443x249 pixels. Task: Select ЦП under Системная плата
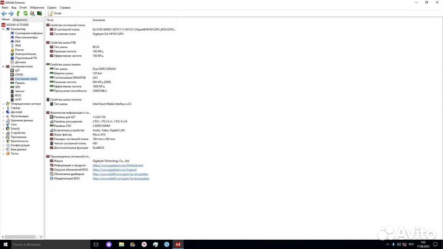(18, 71)
